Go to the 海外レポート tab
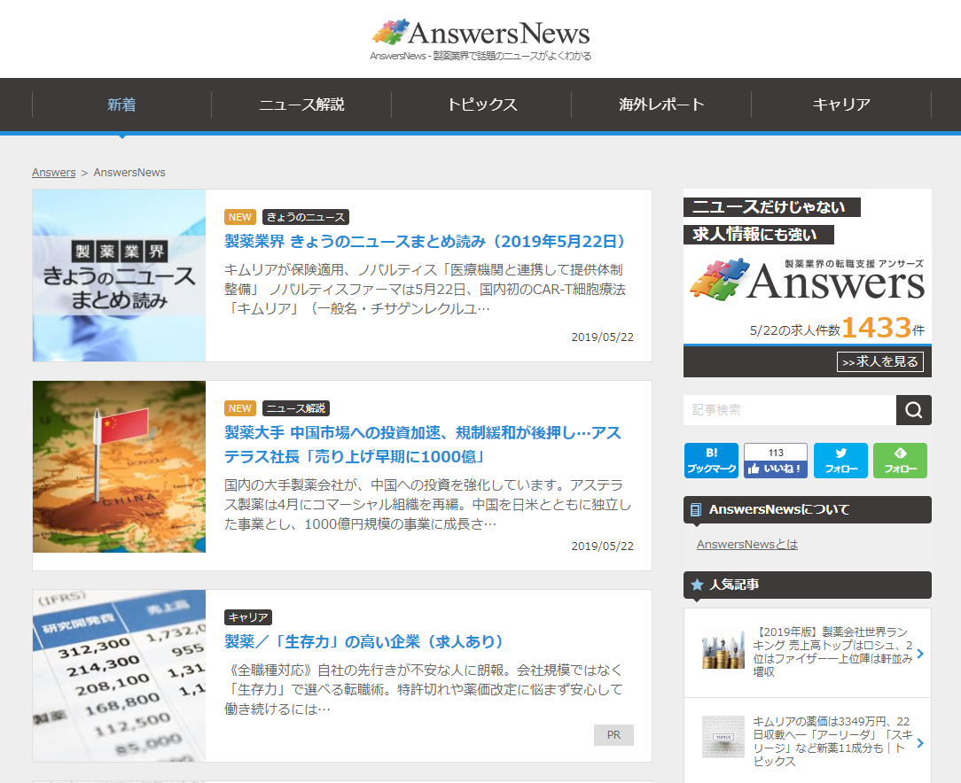Image resolution: width=961 pixels, height=783 pixels. [661, 105]
